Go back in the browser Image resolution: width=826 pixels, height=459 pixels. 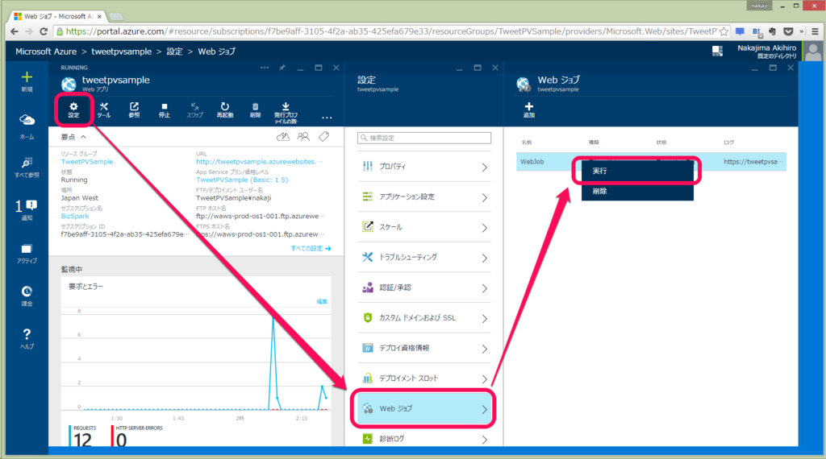15,31
